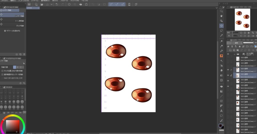The image size is (257, 134).
Task: Collapse the layer folder 1 chevron
Action: click(235, 54)
